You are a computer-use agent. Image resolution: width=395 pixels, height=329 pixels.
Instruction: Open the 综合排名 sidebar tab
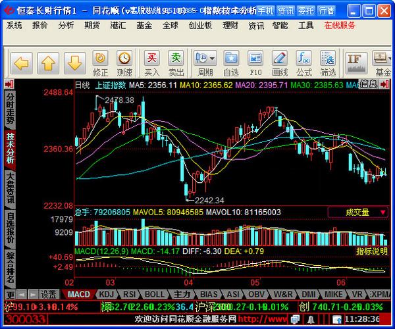point(10,267)
